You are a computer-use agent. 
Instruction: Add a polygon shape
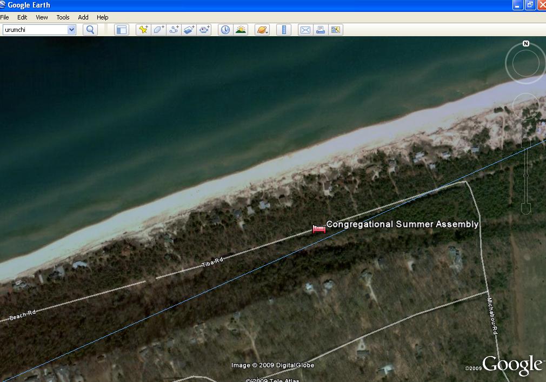point(158,30)
